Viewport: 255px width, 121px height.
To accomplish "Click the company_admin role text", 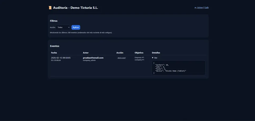I will coord(89,60).
